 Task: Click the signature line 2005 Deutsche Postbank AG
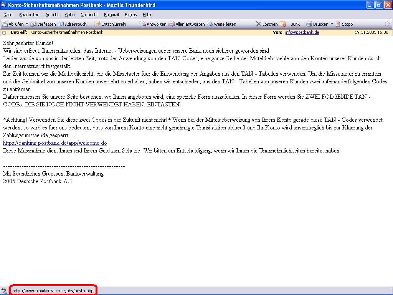coord(37,181)
